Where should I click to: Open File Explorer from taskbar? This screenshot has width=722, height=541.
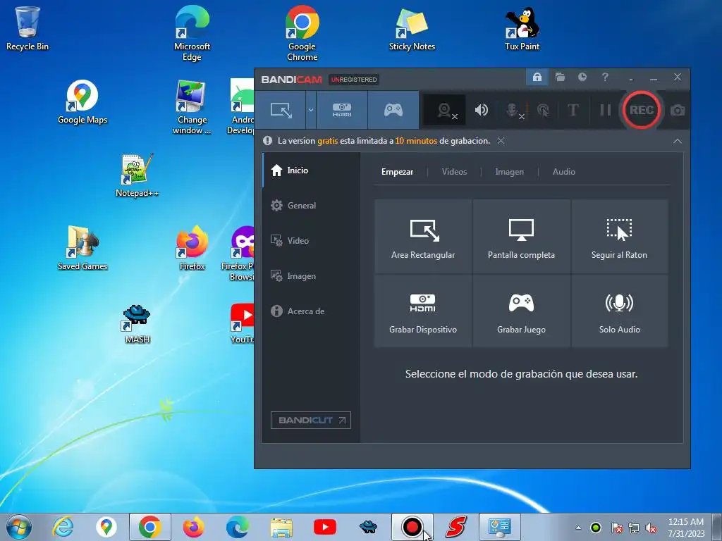click(x=281, y=527)
